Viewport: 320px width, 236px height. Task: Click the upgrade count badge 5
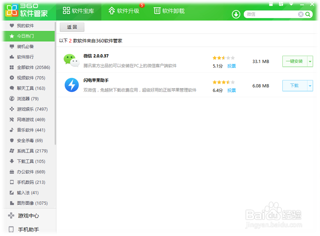click(142, 5)
